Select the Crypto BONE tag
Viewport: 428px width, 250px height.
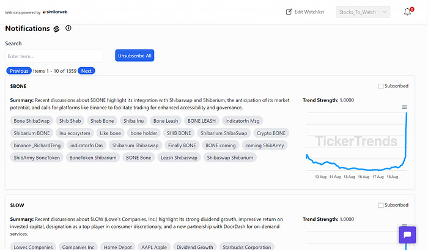coord(271,133)
